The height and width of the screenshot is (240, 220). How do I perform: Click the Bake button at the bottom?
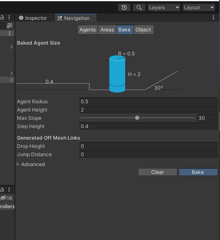click(x=198, y=172)
